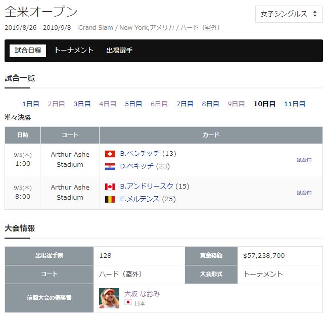
Task: Click the 大会情報 section heading
Action: tap(20, 228)
